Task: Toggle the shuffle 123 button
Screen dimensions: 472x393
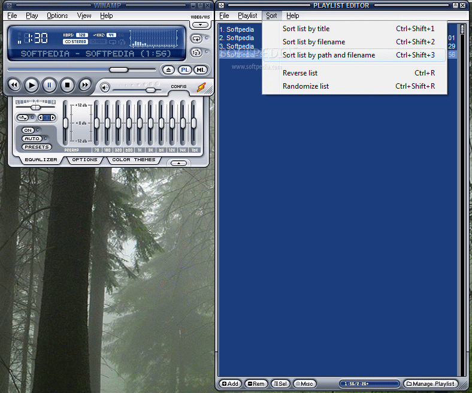Action: pyautogui.click(x=196, y=53)
